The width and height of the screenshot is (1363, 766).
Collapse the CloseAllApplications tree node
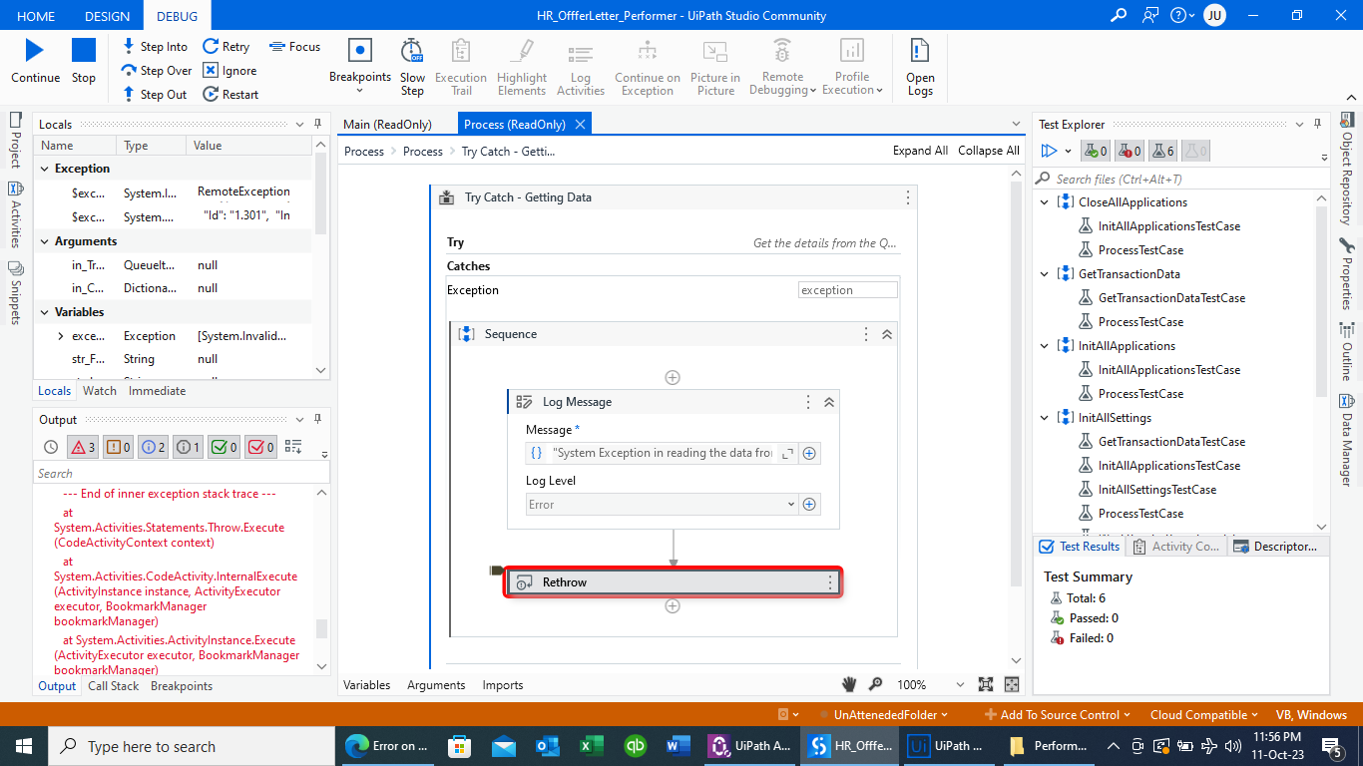click(x=1045, y=202)
